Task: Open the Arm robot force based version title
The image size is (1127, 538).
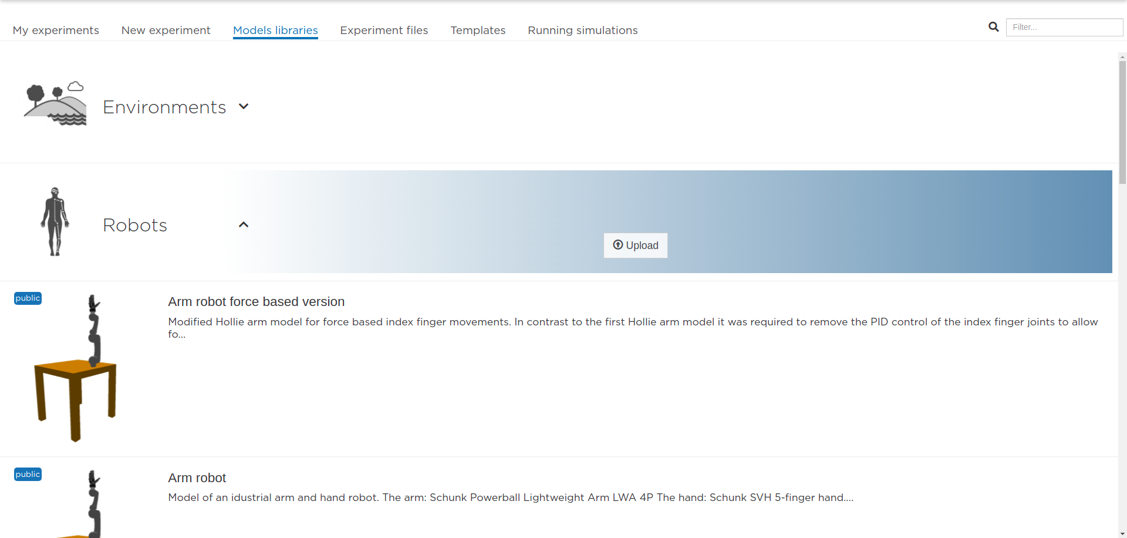Action: point(256,302)
